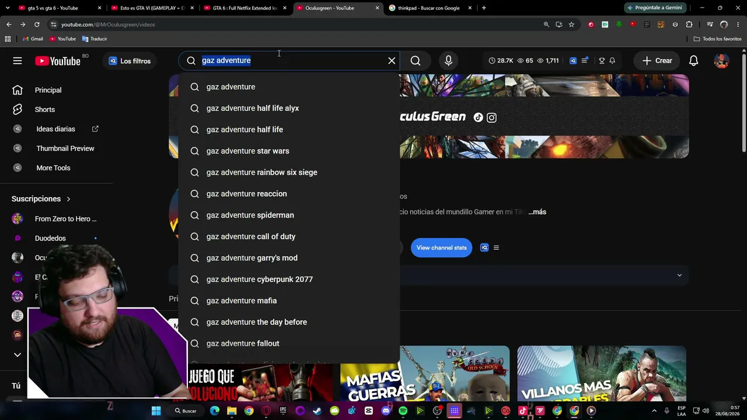Open Todos los favoritos folder

coord(718,39)
